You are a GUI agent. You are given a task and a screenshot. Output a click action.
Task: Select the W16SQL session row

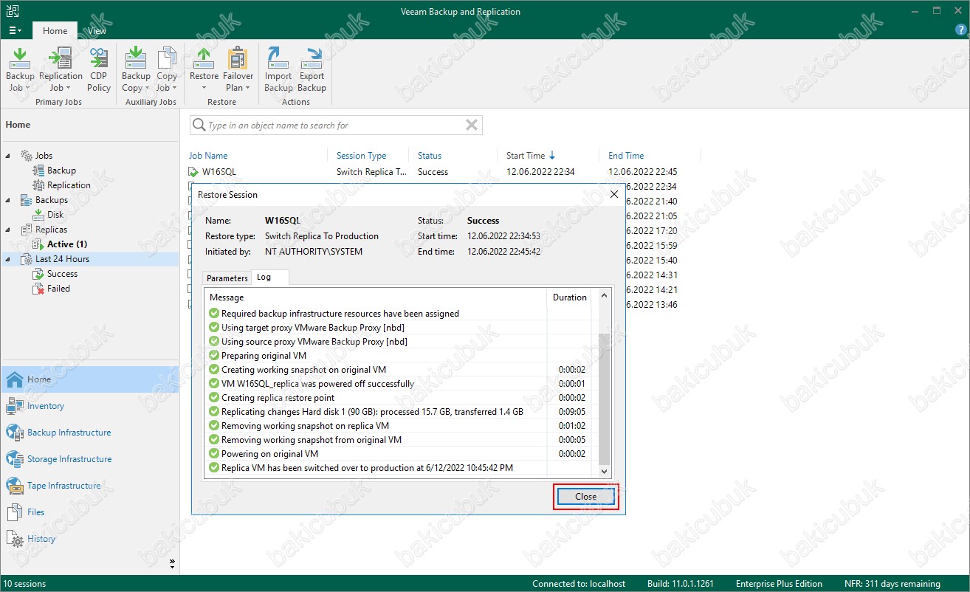click(x=443, y=172)
